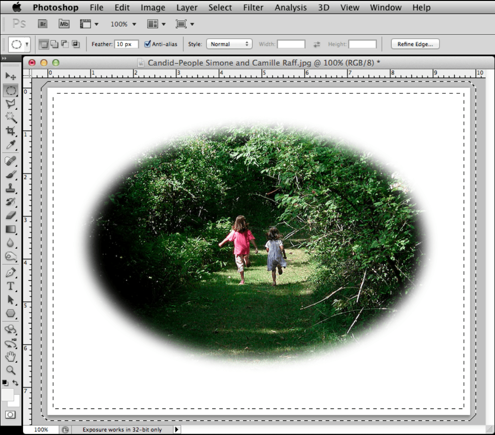This screenshot has height=435, width=495.
Task: Click the foreground color swatch
Action: (7, 394)
